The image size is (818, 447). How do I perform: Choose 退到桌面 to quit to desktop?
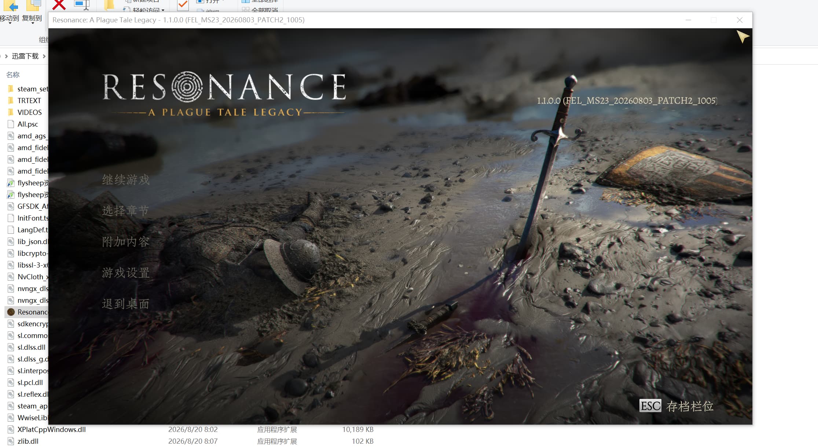[x=126, y=304]
